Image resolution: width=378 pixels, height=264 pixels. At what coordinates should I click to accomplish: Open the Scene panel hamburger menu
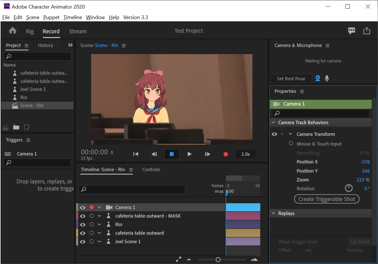point(124,46)
